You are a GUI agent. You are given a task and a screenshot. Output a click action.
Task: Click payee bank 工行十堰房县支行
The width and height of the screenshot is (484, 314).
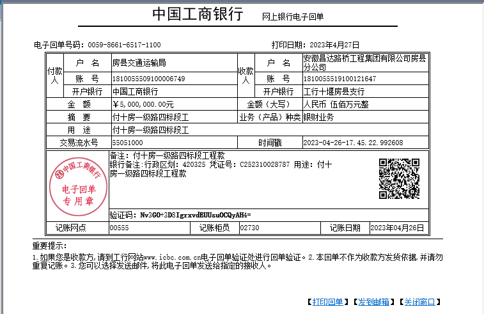pos(334,91)
